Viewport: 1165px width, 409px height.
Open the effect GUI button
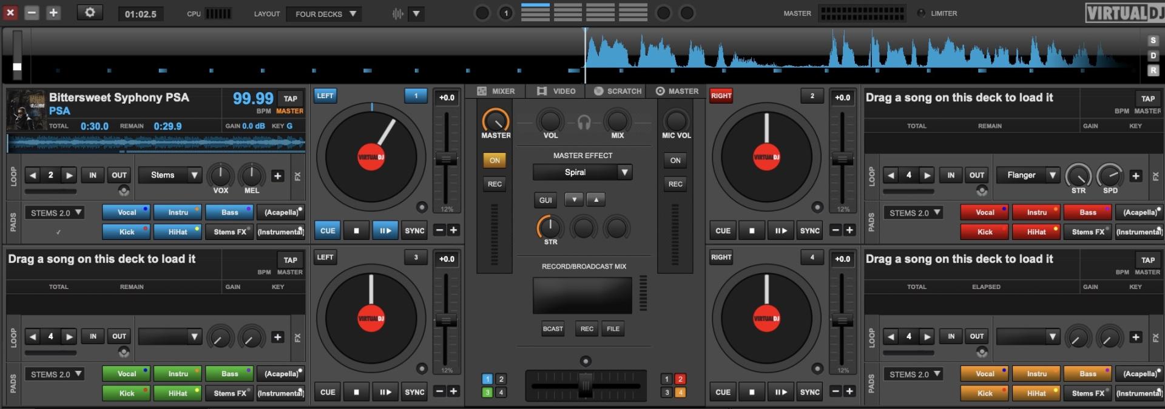(545, 200)
